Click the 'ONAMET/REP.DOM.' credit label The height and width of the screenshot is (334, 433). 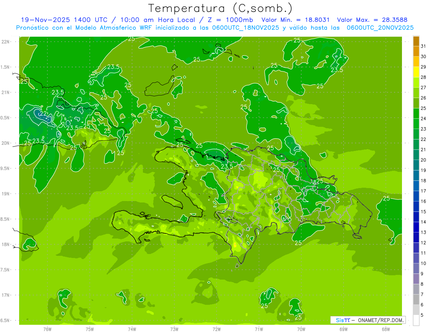[381, 320]
